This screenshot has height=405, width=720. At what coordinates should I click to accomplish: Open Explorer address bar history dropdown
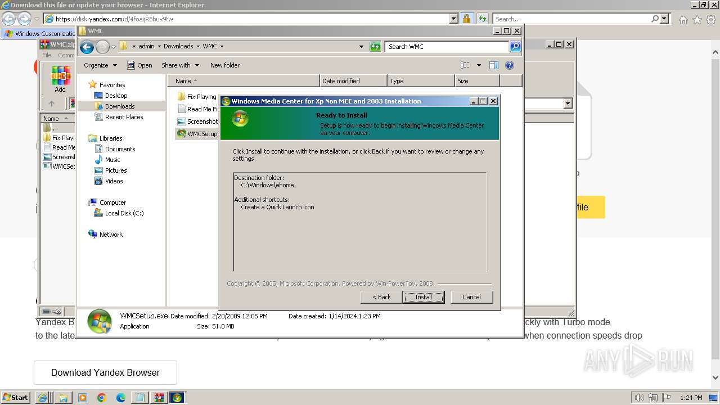361,47
